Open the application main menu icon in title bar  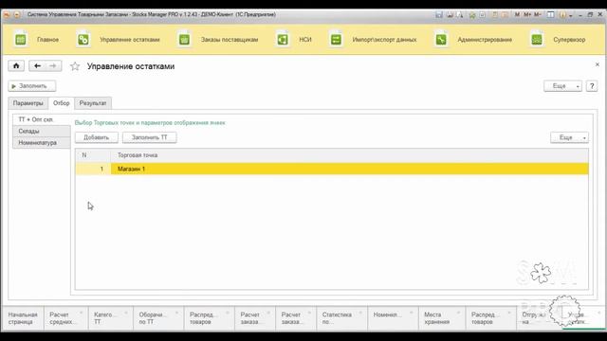[17, 15]
